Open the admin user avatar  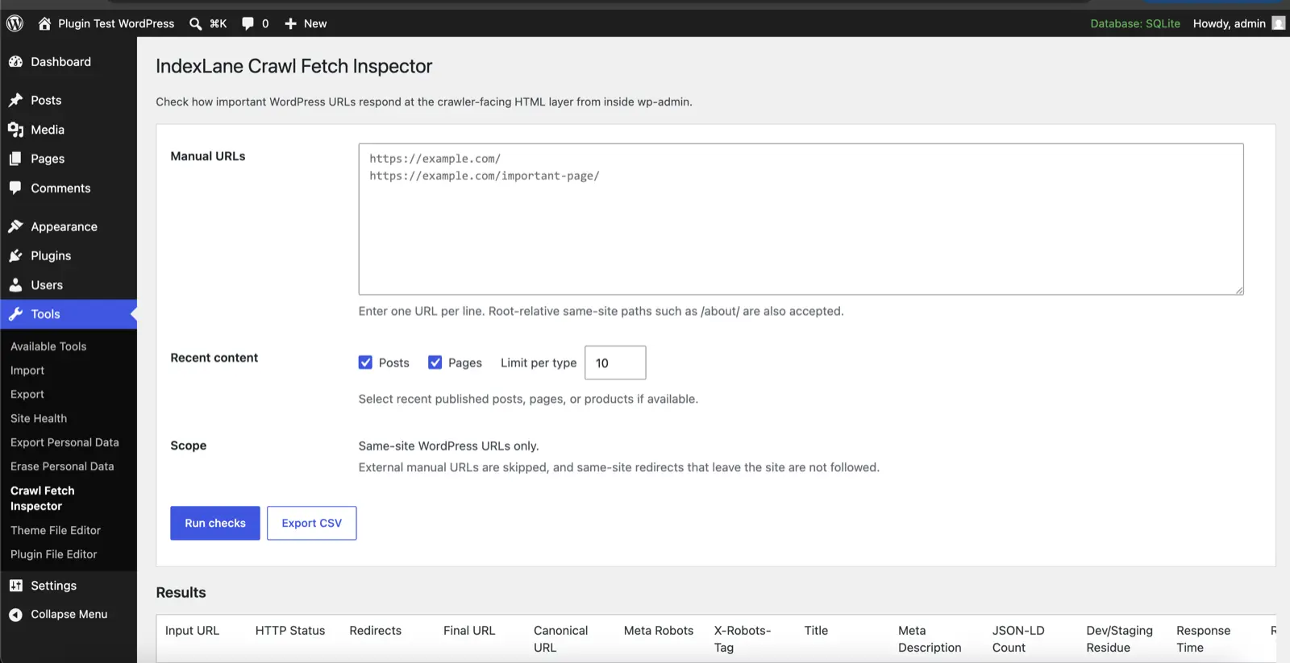tap(1278, 23)
